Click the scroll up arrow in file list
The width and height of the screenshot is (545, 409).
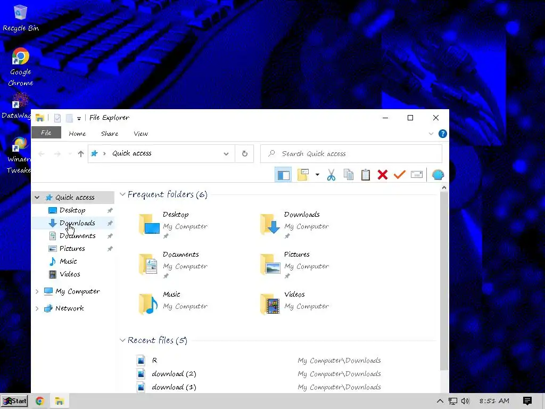click(x=444, y=188)
